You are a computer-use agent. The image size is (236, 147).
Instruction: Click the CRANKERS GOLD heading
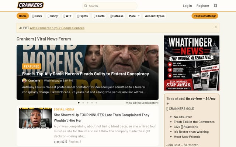click(180, 109)
